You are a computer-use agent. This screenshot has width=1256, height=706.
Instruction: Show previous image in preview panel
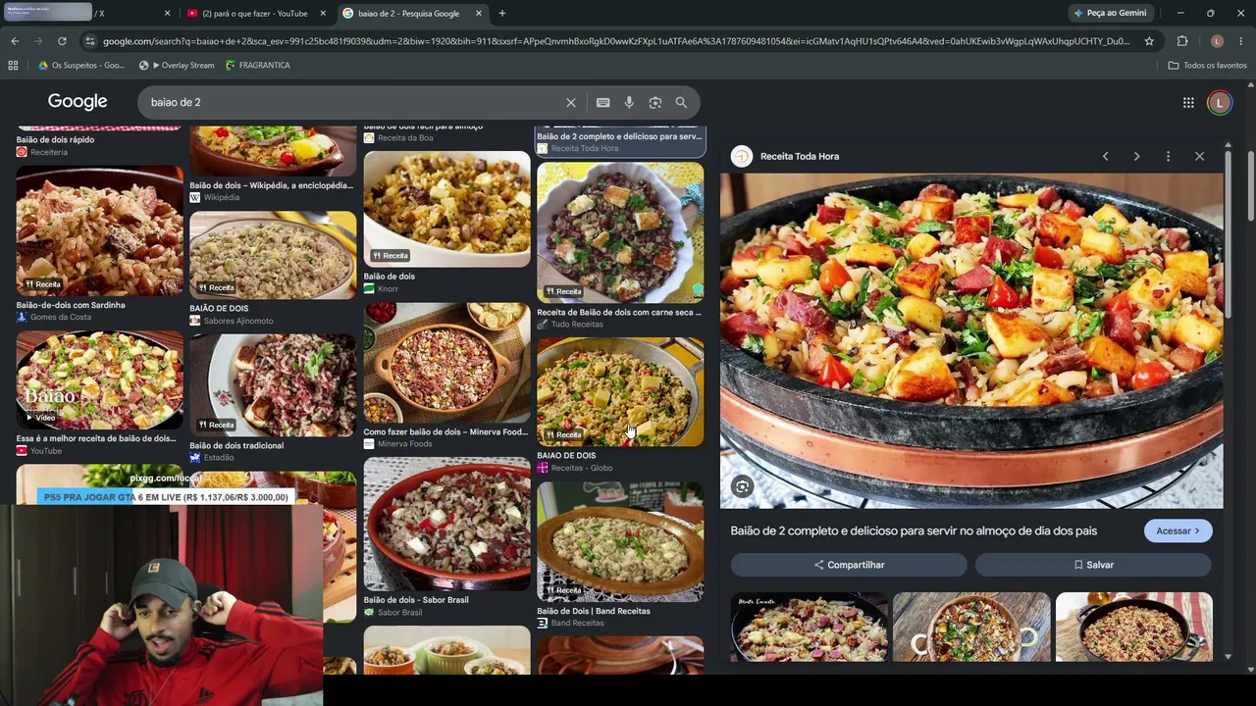click(1105, 156)
